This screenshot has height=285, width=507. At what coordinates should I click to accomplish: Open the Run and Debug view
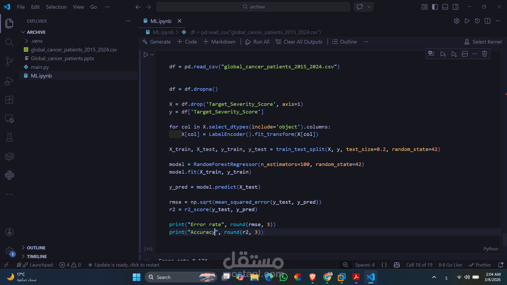(9, 80)
